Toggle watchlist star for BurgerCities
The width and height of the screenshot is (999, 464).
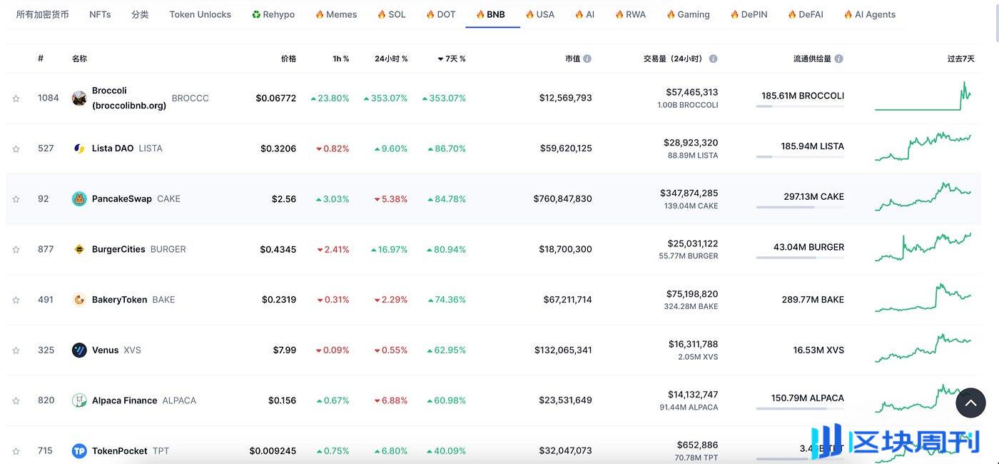pyautogui.click(x=16, y=250)
